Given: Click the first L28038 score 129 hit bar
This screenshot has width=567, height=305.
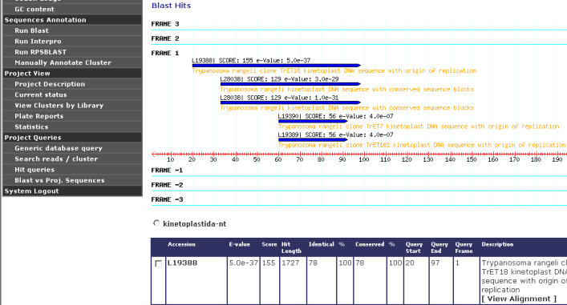Looking at the screenshot, I should click(290, 84).
